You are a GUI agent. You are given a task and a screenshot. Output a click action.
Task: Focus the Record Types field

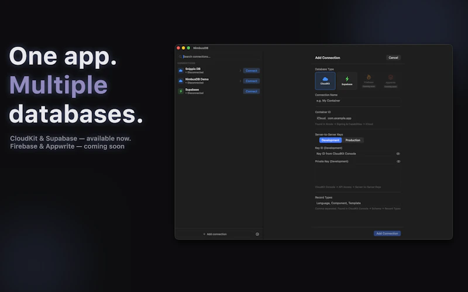(357, 203)
